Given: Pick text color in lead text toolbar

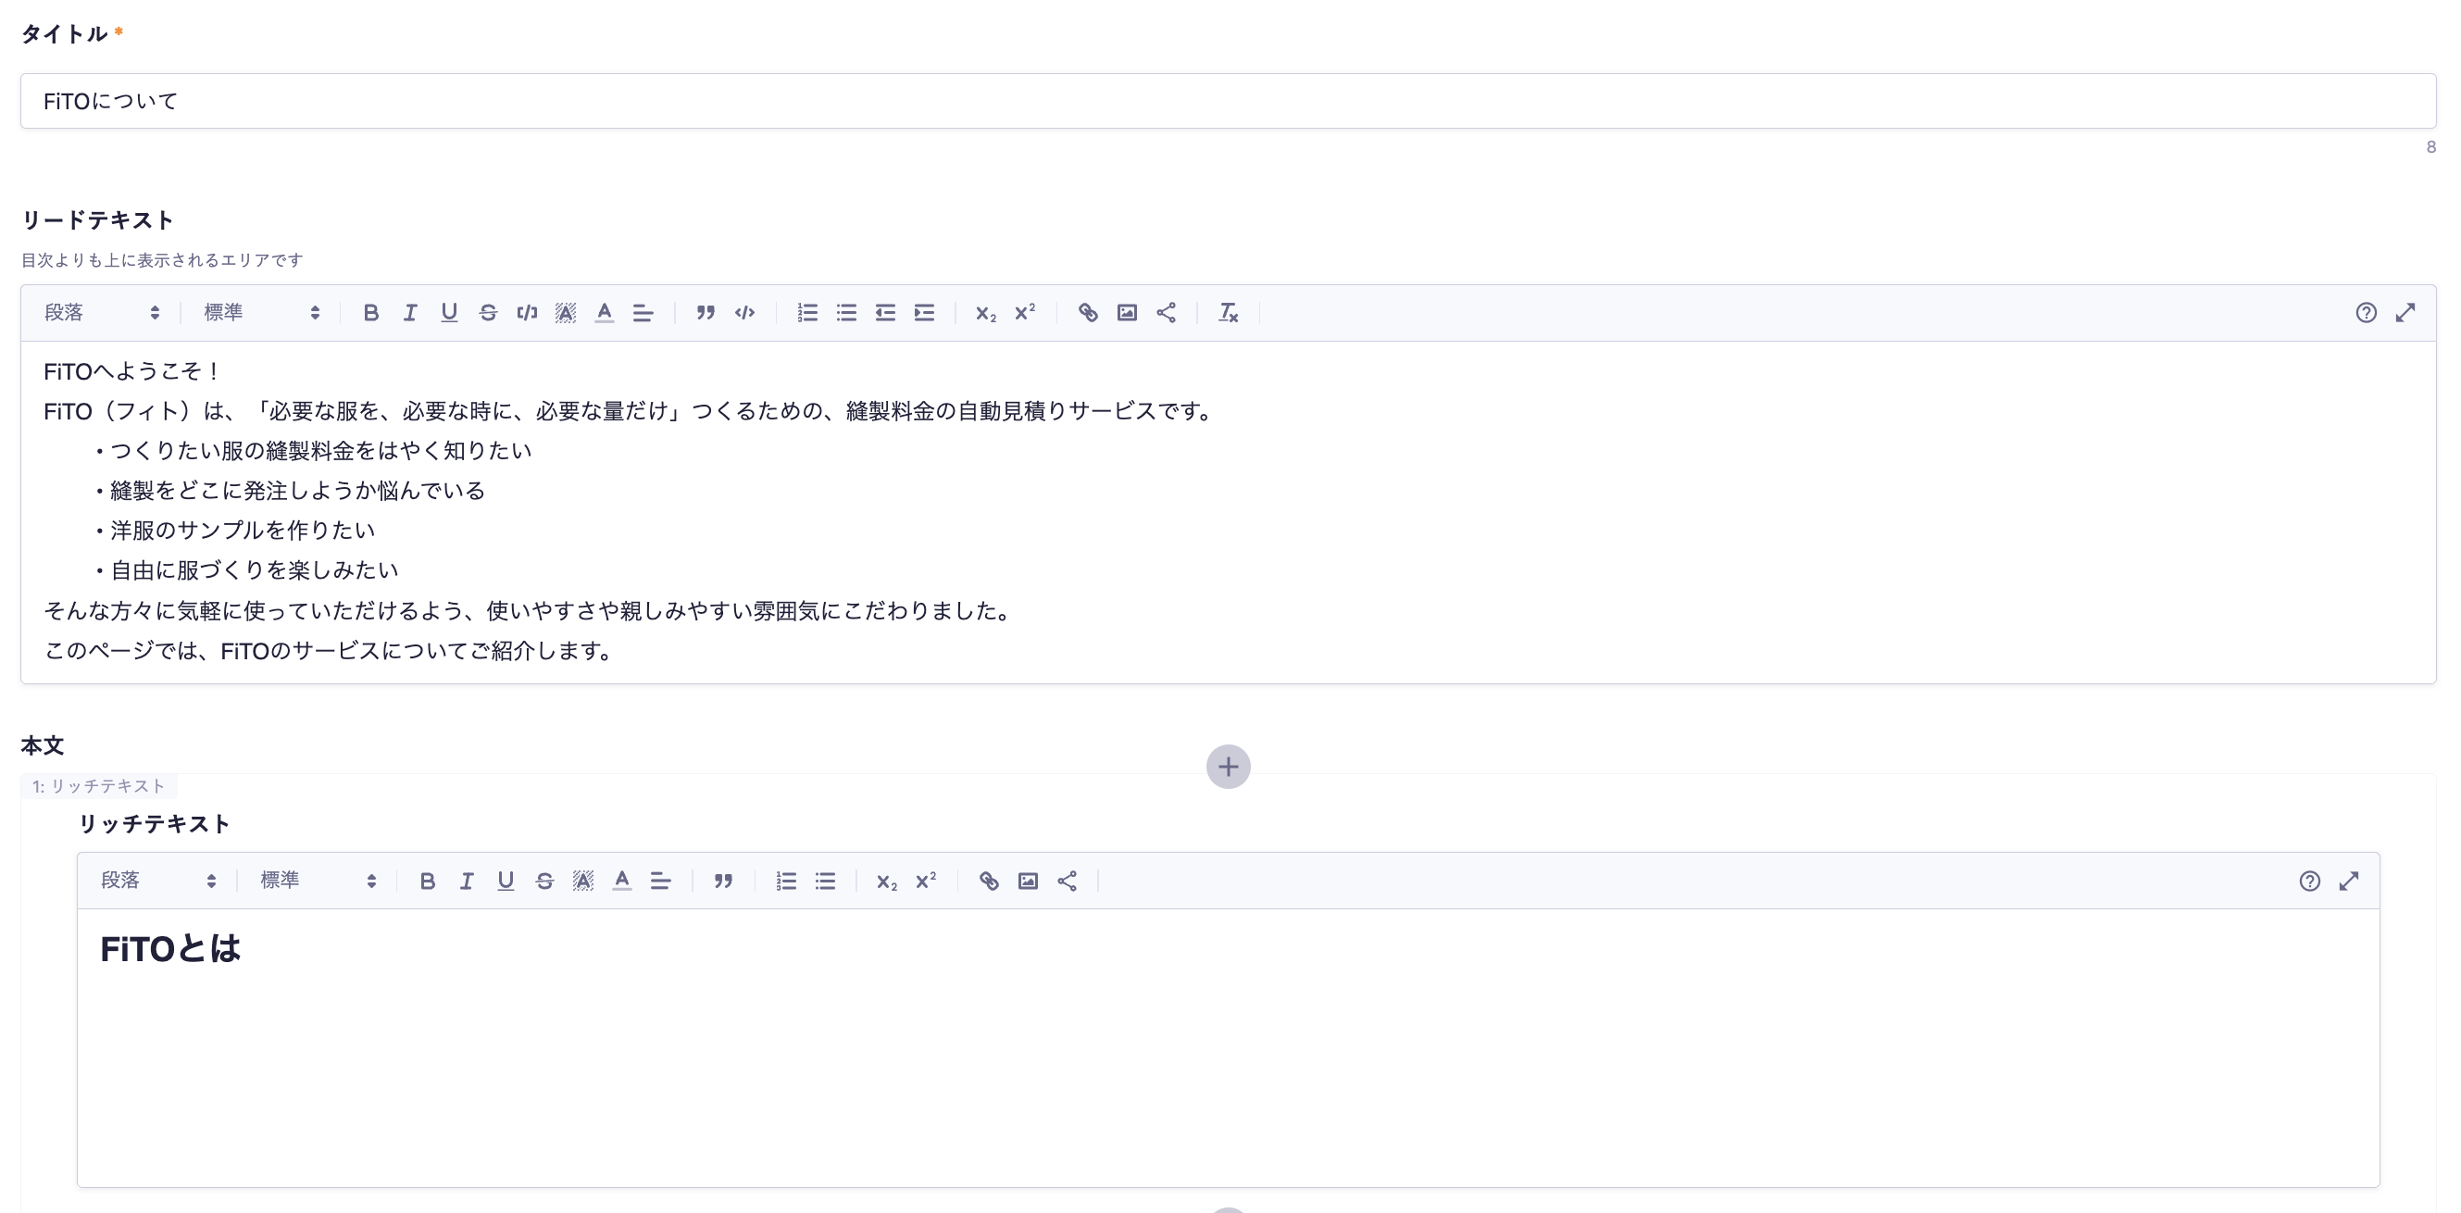Looking at the screenshot, I should point(604,312).
